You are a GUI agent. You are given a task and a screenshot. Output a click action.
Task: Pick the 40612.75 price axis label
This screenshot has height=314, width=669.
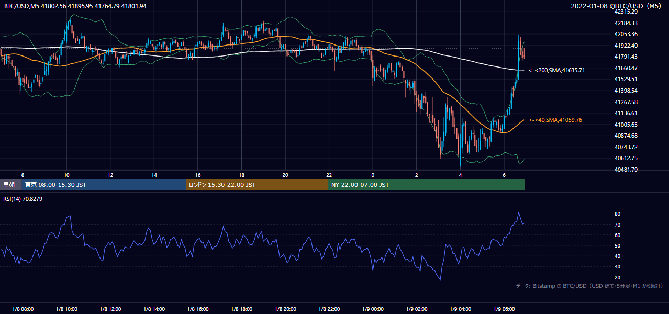coord(626,158)
